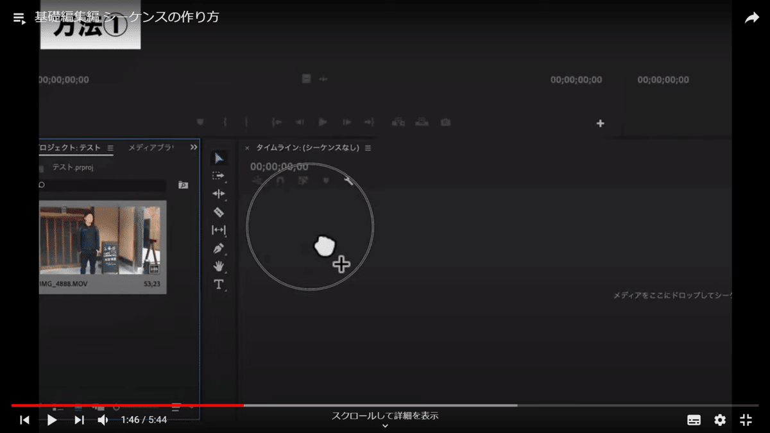Toggle Linked Selection in the timeline

click(x=303, y=180)
